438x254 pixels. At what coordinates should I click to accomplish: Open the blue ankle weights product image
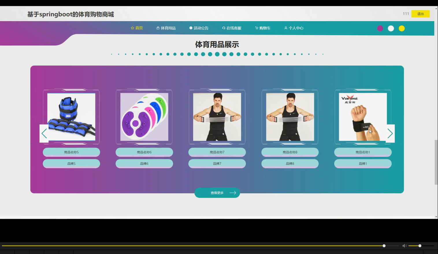(x=71, y=117)
